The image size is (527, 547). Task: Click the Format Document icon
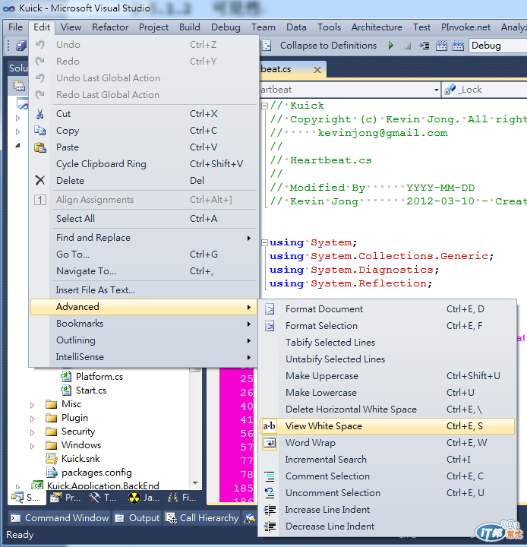(x=270, y=309)
